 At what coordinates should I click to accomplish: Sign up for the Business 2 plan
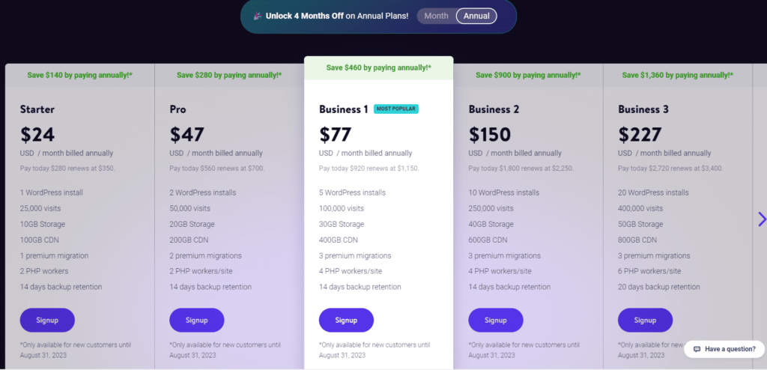(496, 320)
